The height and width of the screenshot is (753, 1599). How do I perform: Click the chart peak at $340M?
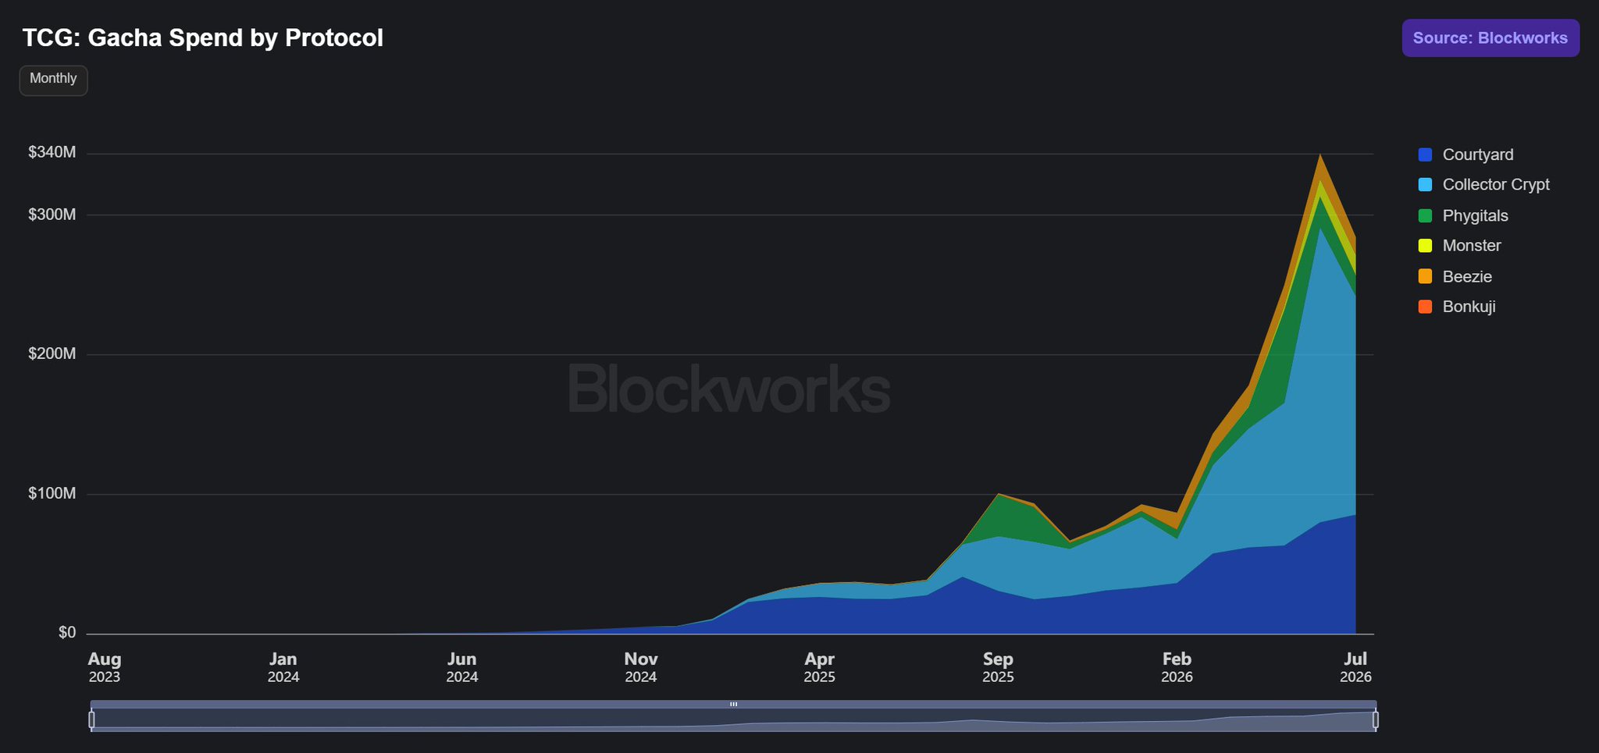coord(1320,155)
